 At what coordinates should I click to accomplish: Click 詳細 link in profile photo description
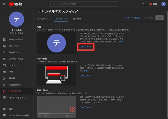click(x=121, y=42)
